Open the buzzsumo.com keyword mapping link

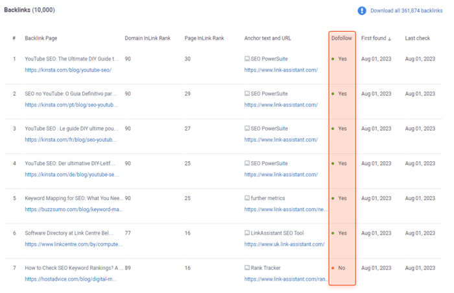click(x=74, y=209)
